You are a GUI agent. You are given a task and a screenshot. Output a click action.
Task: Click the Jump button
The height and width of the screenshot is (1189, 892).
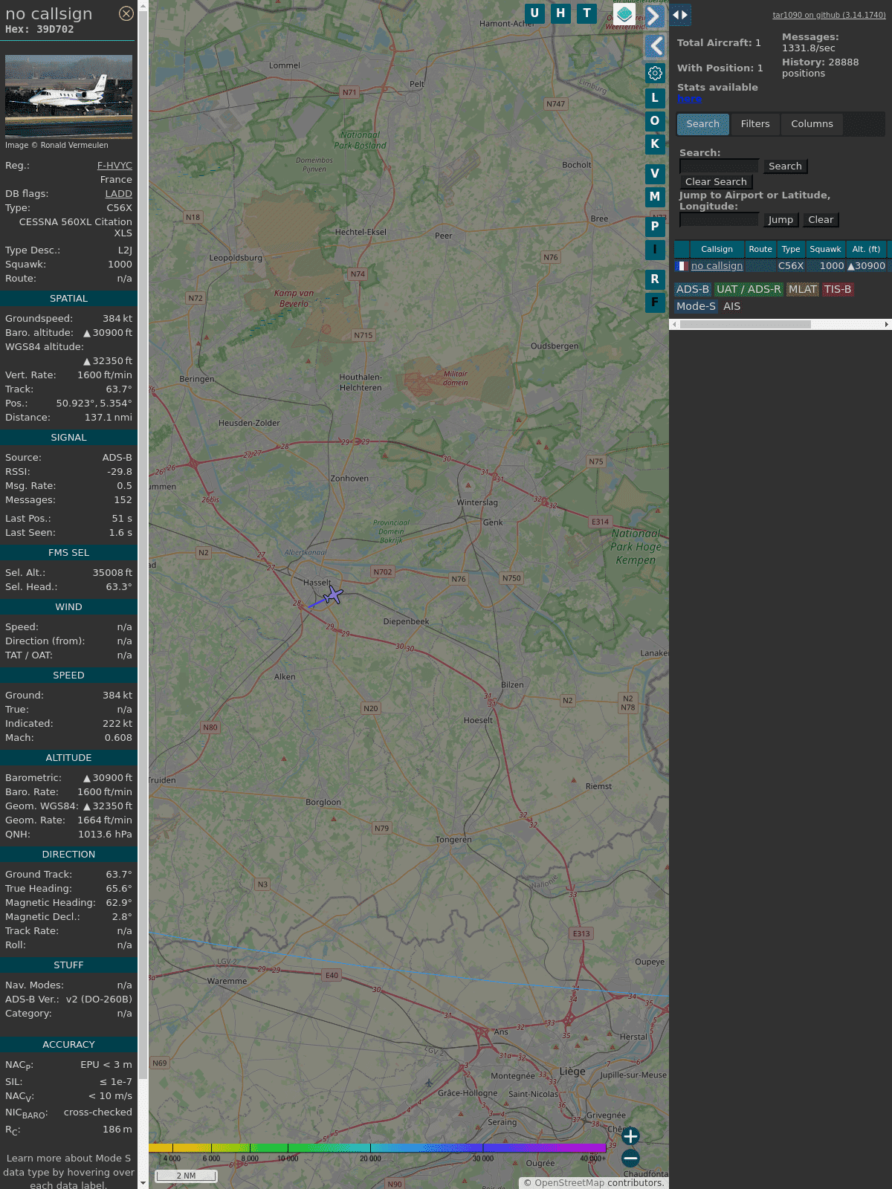point(780,220)
